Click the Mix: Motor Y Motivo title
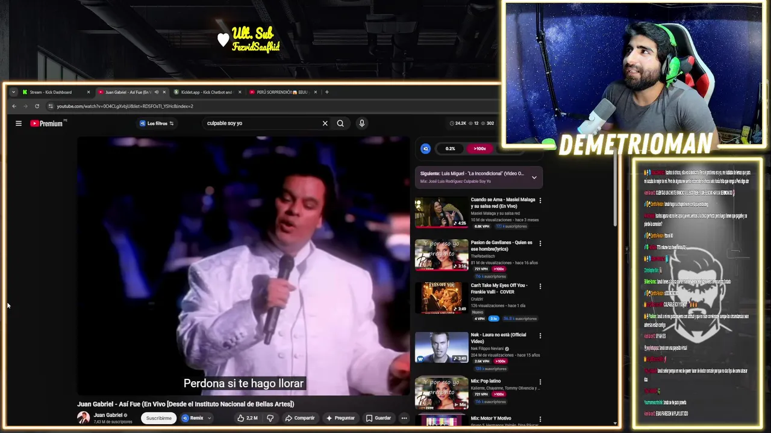The height and width of the screenshot is (433, 771). click(491, 418)
